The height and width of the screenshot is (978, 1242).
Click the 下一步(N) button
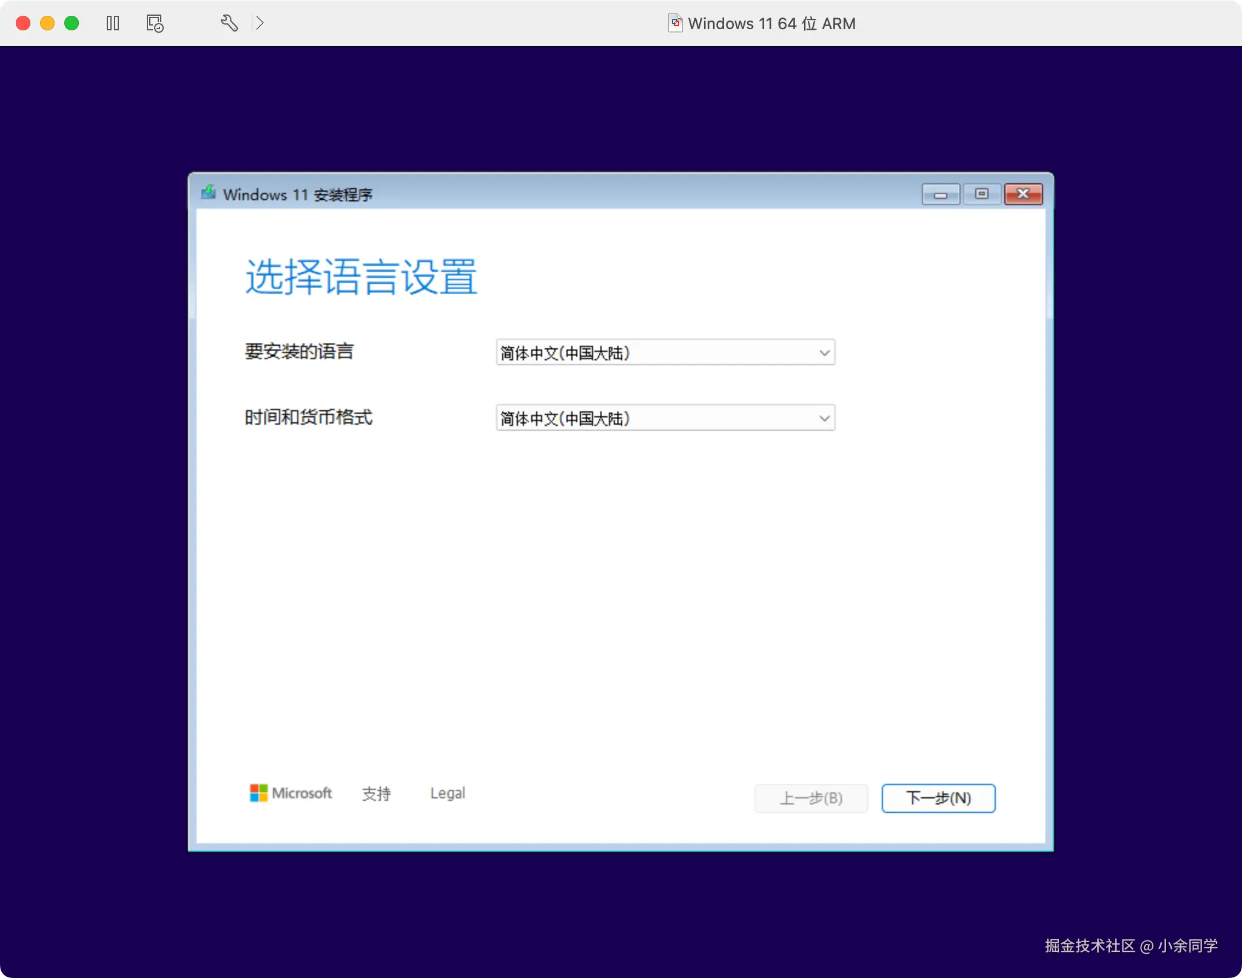[x=938, y=798]
